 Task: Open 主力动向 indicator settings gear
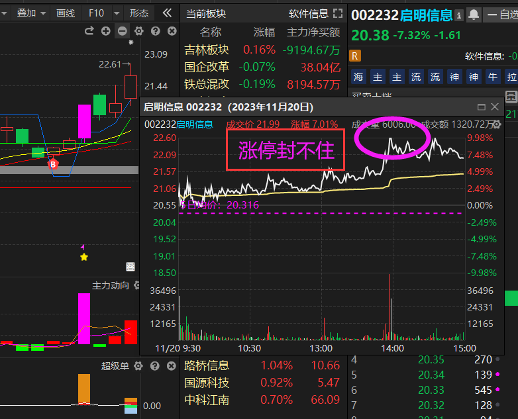pyautogui.click(x=136, y=285)
